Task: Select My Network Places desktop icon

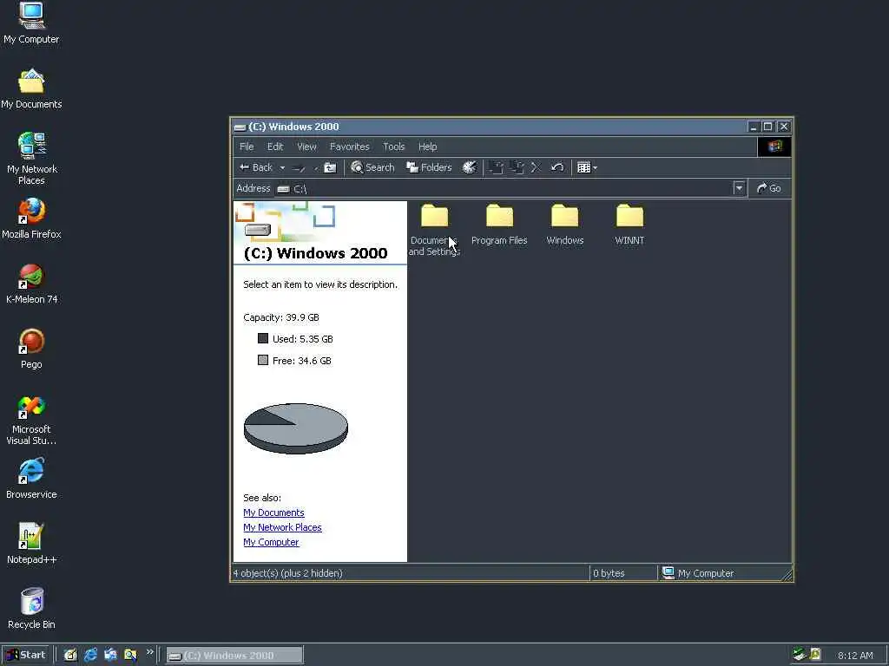Action: [x=32, y=159]
